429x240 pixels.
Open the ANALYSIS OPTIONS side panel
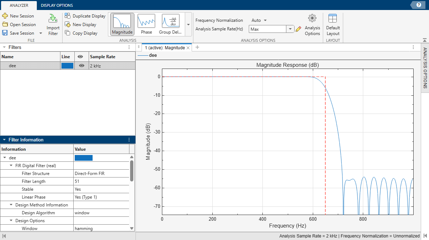425,67
